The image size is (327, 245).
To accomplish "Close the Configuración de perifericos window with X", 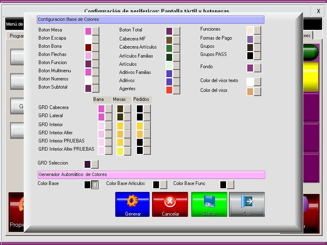I will pos(318,11).
